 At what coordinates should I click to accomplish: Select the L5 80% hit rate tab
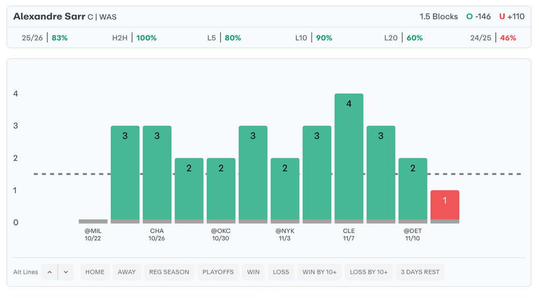click(224, 38)
